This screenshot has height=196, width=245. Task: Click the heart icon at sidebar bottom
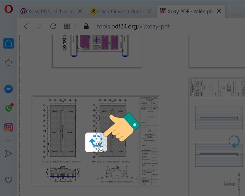pyautogui.click(x=8, y=180)
